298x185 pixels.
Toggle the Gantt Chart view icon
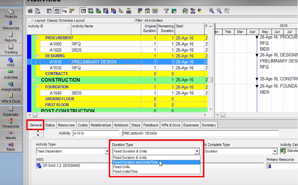coord(57,11)
